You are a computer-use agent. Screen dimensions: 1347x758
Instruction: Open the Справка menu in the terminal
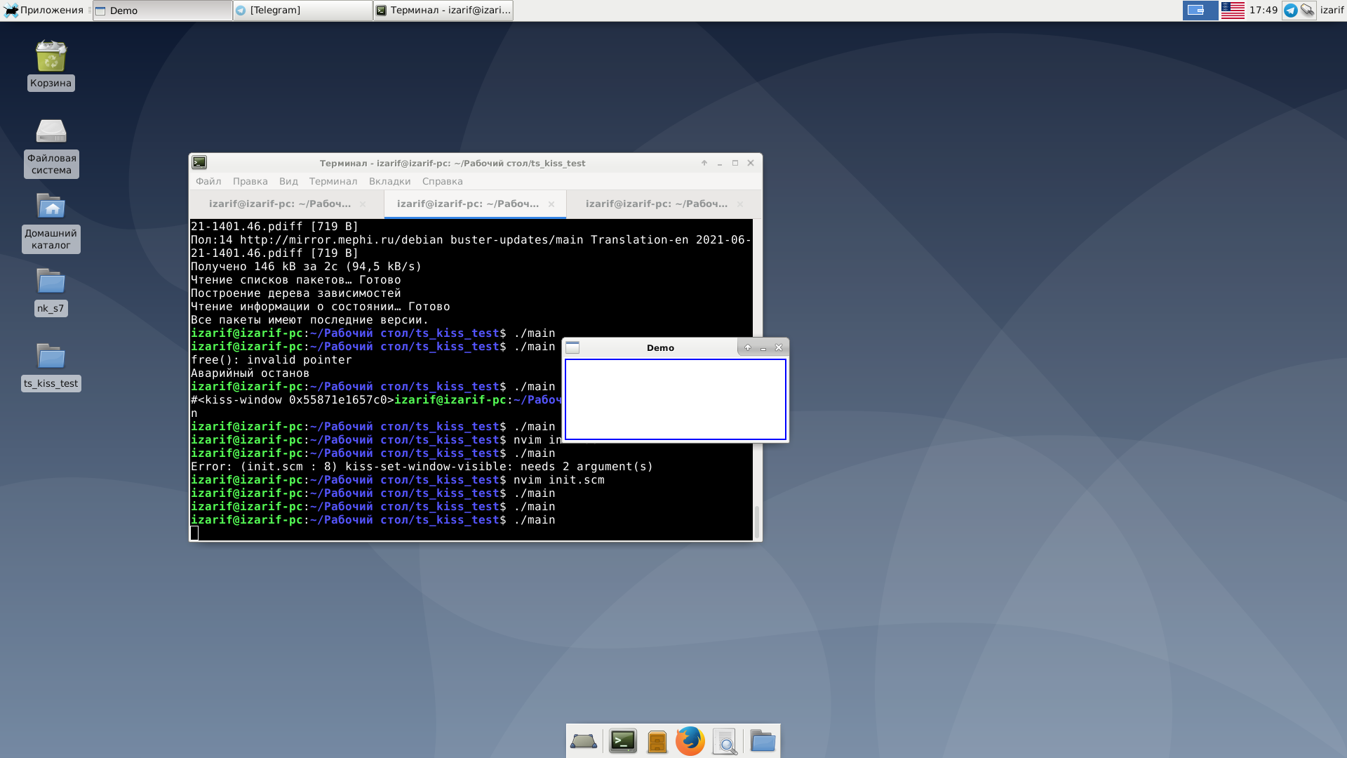[x=442, y=182]
